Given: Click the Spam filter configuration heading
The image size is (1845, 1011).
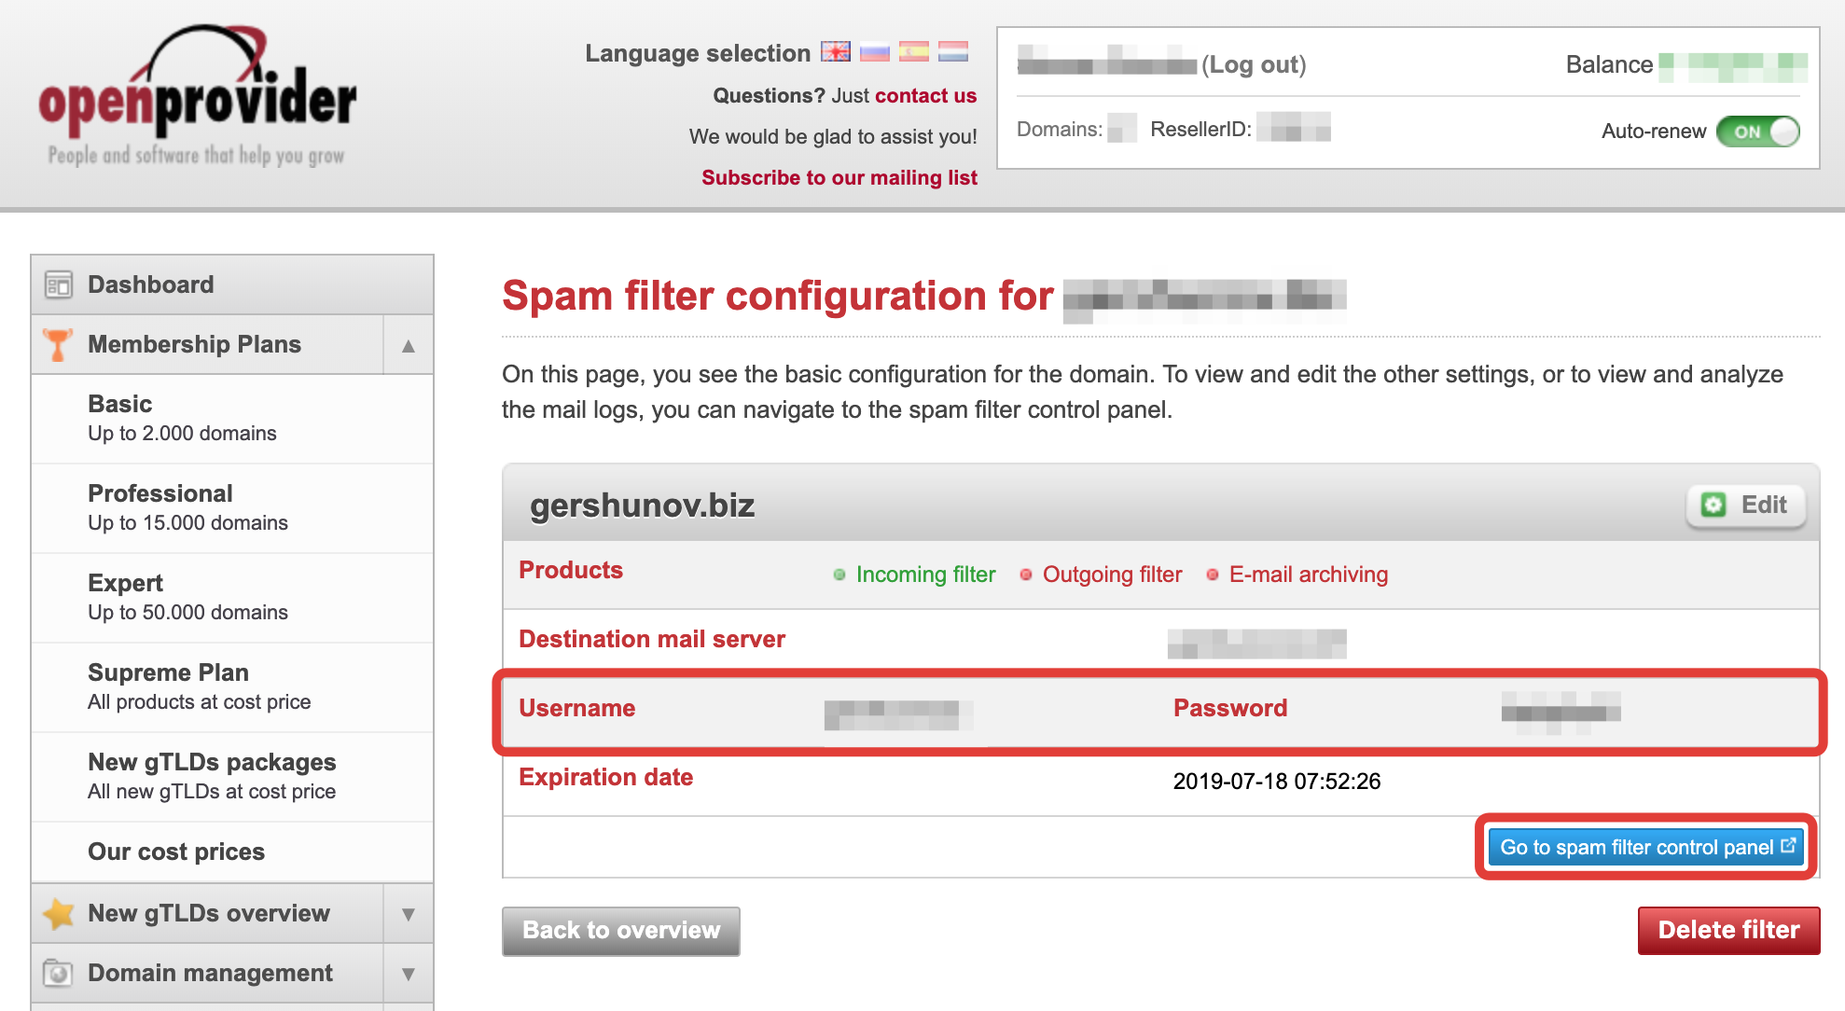Looking at the screenshot, I should (x=778, y=296).
